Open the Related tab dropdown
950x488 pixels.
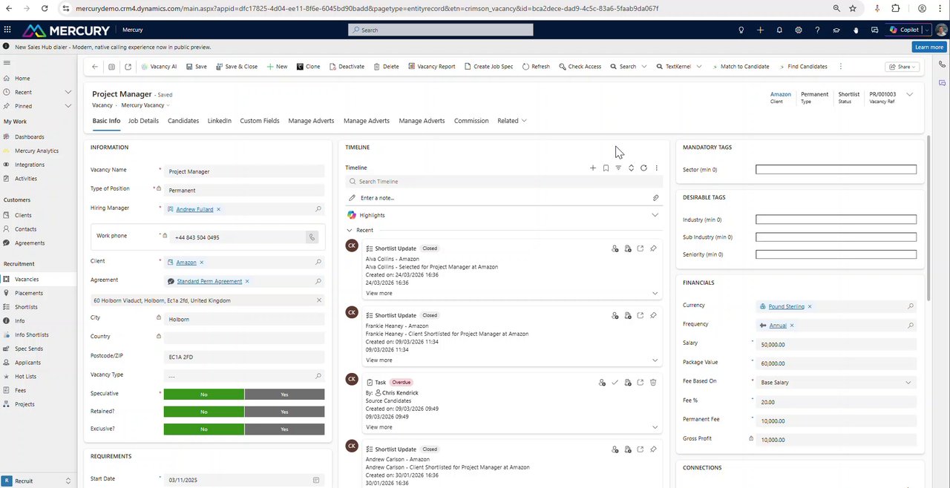click(512, 121)
